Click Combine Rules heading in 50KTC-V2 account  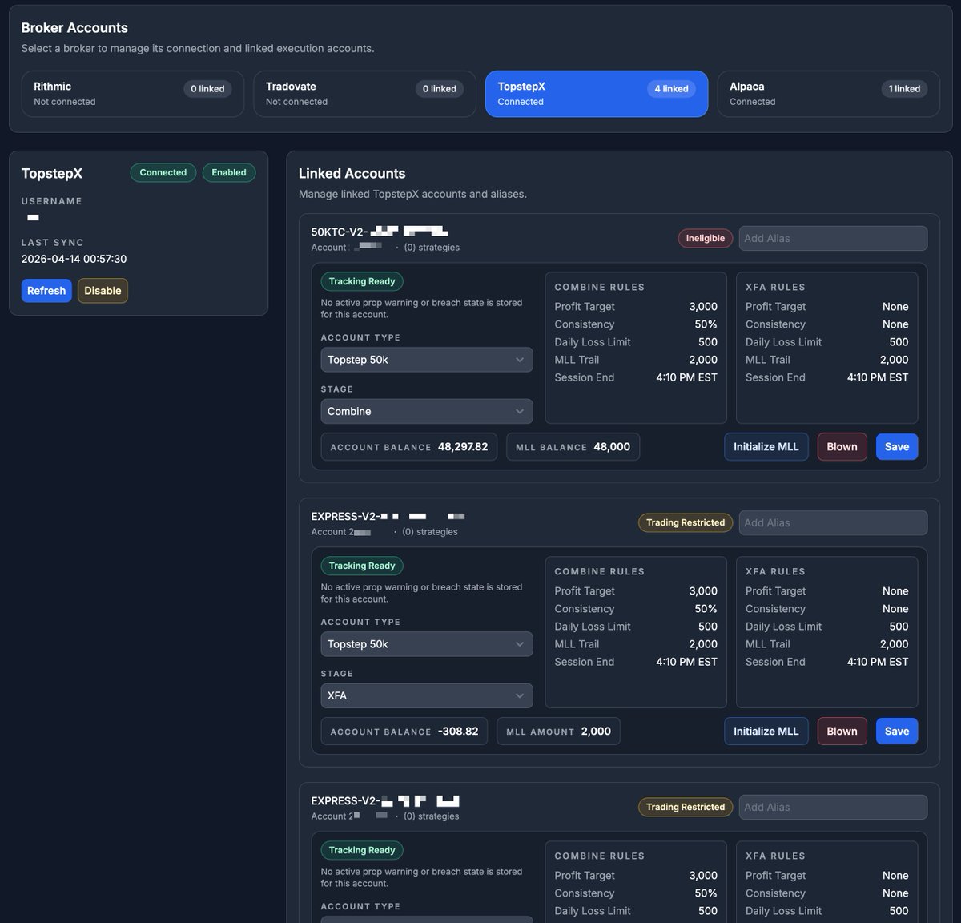pyautogui.click(x=599, y=287)
